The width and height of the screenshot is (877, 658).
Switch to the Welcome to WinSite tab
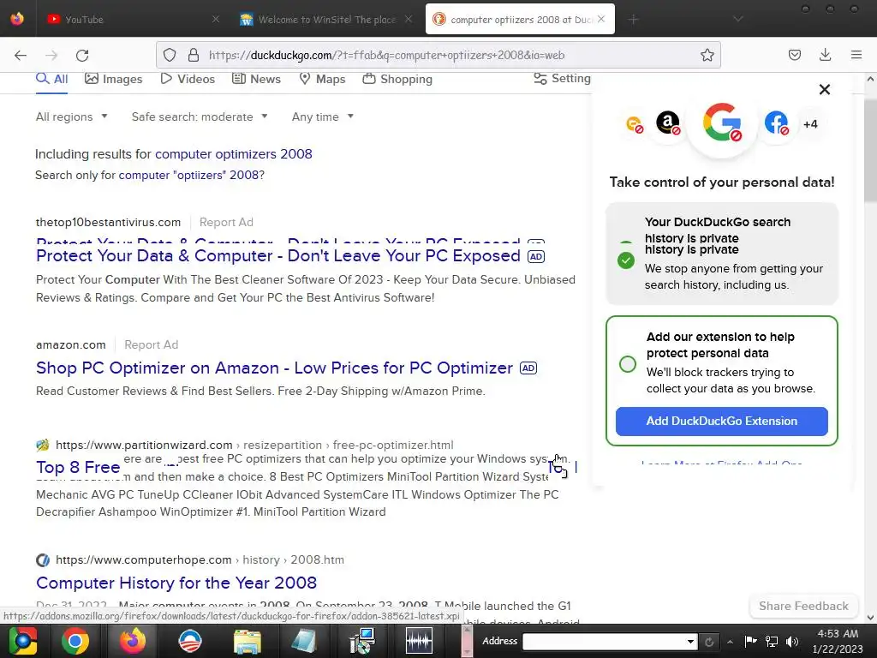[x=327, y=19]
